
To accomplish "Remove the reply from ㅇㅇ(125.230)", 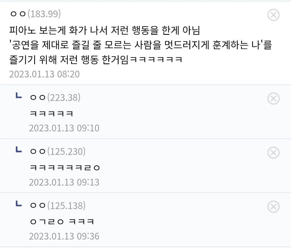I will (x=273, y=152).
